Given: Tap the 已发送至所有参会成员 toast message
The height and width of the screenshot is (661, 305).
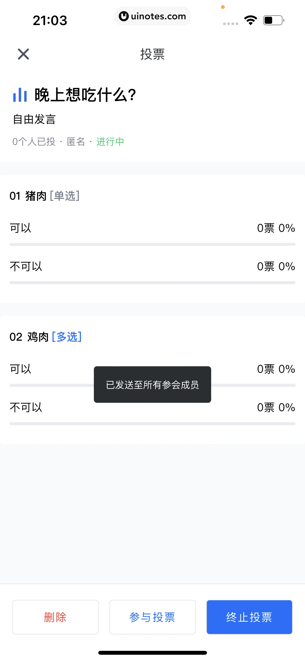Looking at the screenshot, I should [152, 385].
